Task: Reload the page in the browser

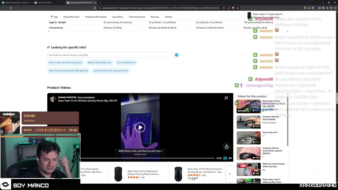Action: pos(11,8)
